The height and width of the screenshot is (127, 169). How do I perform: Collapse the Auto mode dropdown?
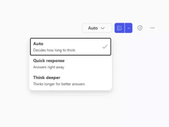pyautogui.click(x=97, y=28)
